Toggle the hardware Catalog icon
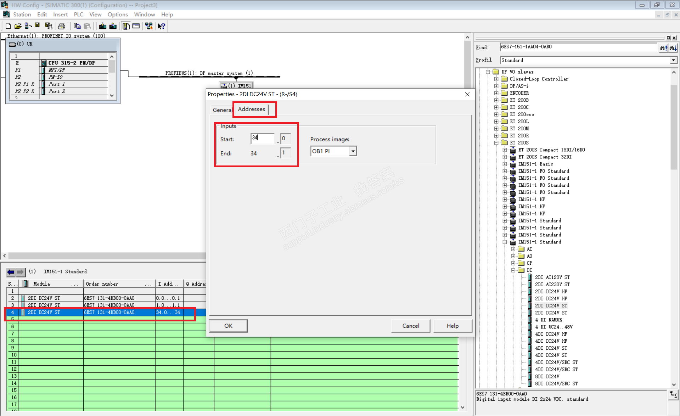 (126, 26)
